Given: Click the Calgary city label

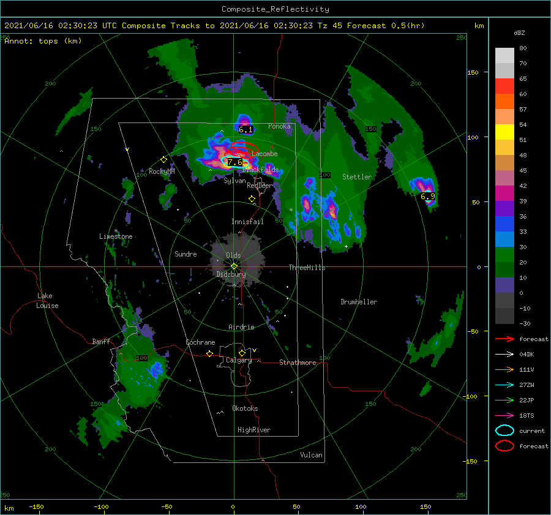Looking at the screenshot, I should point(239,360).
